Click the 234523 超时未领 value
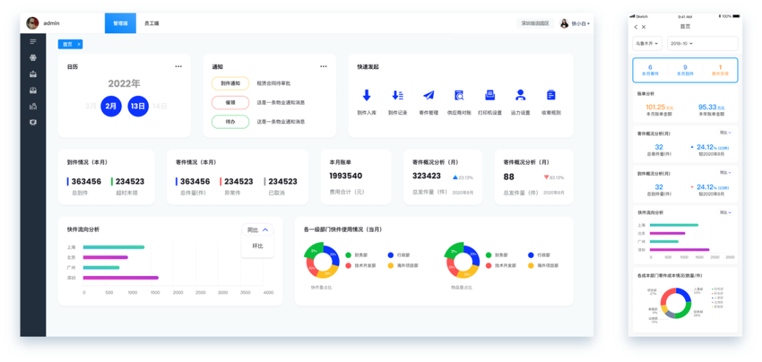Screen dimensions: 762x362 pos(130,182)
